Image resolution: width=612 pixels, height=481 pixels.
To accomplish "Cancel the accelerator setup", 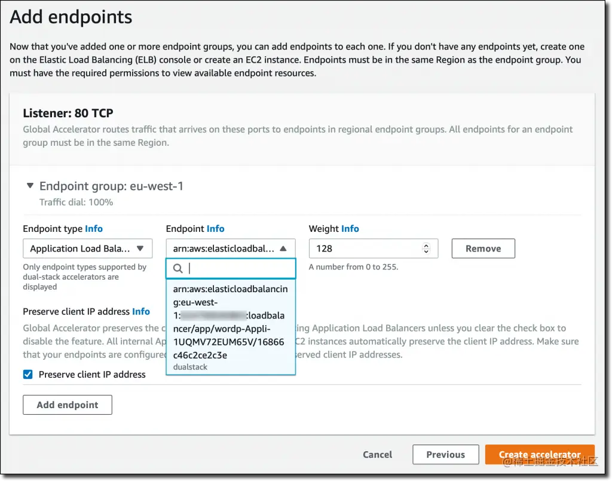I will click(x=378, y=455).
